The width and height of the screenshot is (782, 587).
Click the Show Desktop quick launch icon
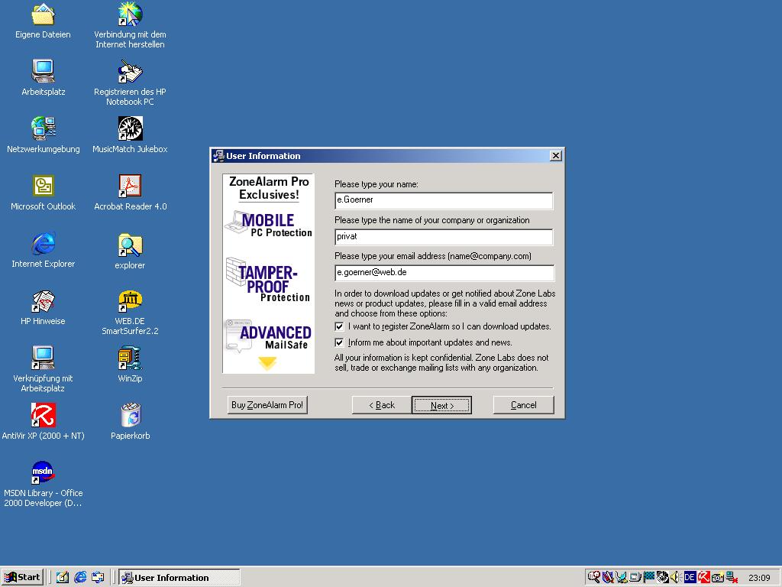click(63, 578)
